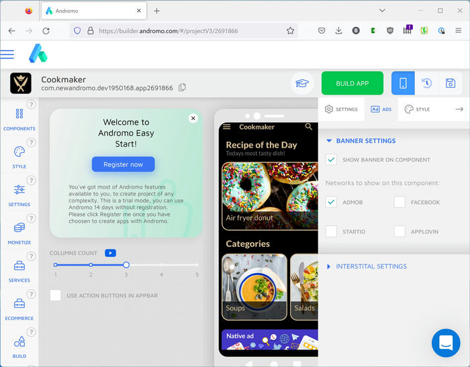Image resolution: width=470 pixels, height=367 pixels.
Task: Open Components in the sidebar
Action: (x=19, y=119)
